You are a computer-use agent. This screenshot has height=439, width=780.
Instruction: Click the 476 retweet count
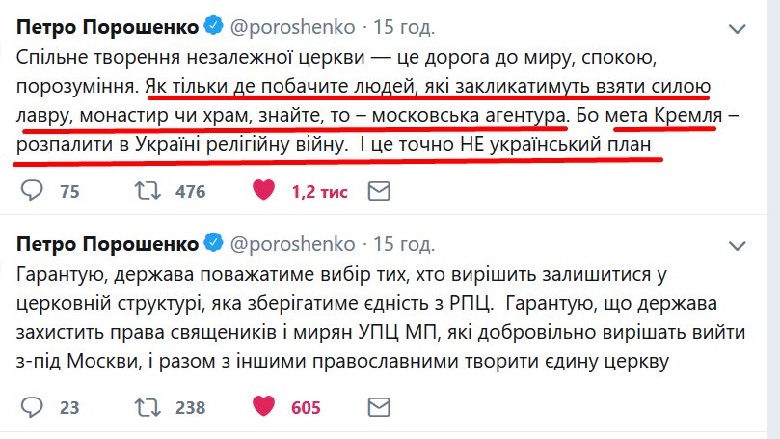190,191
